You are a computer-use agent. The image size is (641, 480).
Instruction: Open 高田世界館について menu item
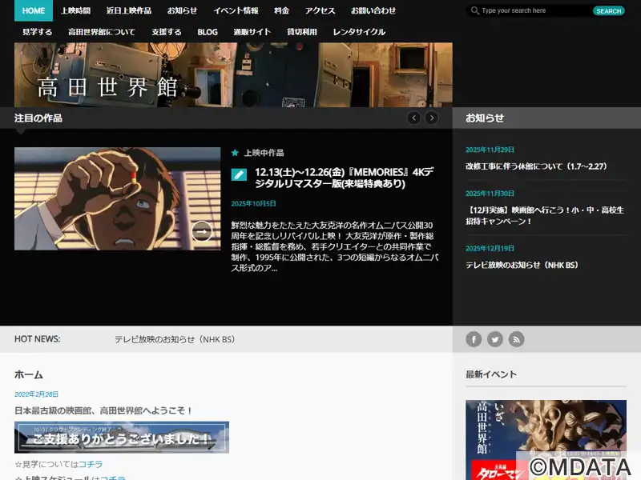click(x=102, y=32)
